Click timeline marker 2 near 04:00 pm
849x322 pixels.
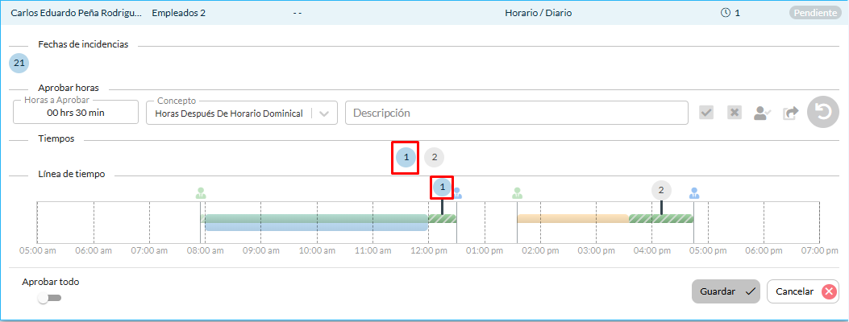pyautogui.click(x=661, y=190)
